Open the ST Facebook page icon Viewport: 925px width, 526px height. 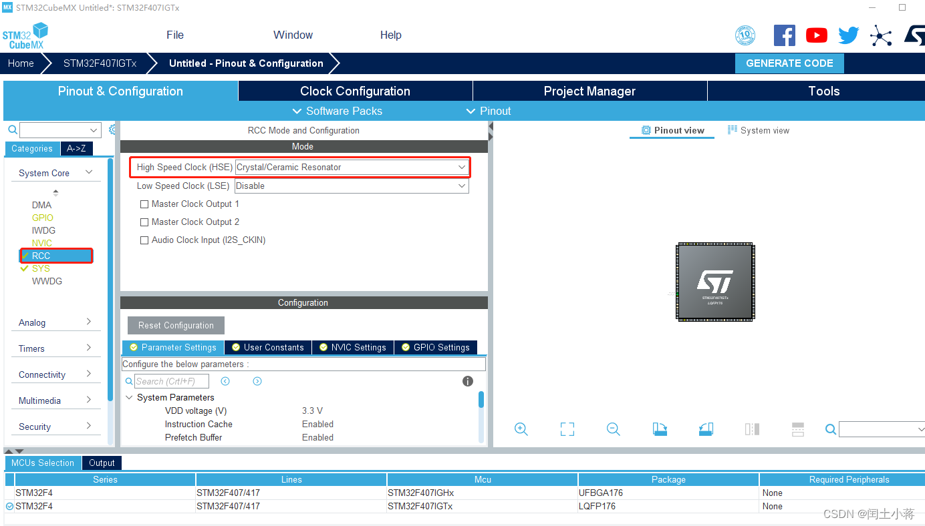point(784,35)
